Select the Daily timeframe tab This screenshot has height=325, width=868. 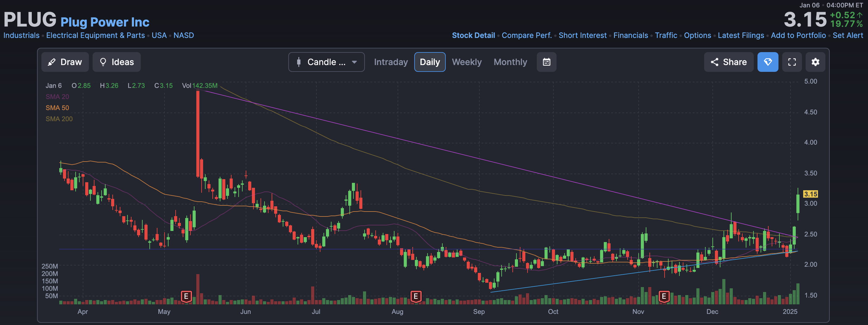pyautogui.click(x=430, y=62)
